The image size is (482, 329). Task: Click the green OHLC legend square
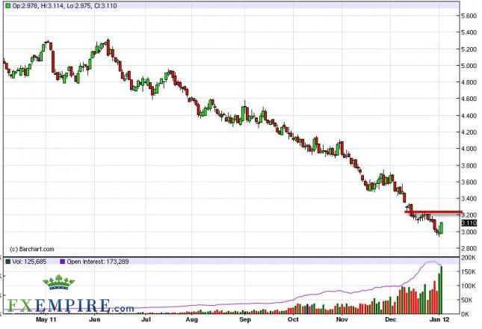(8, 5)
